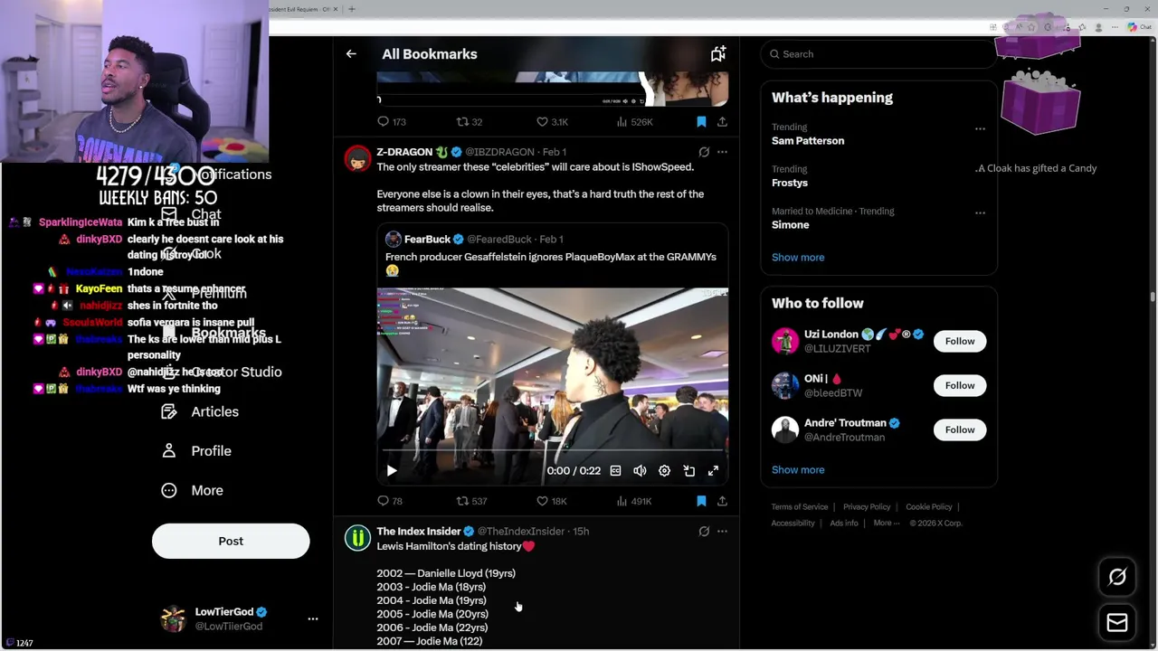Screen dimensions: 1158x651
Task: Open options for Simone trend
Action: pyautogui.click(x=980, y=213)
